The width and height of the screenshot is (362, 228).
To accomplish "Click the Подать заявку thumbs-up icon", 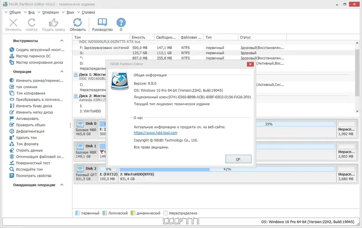I will (x=53, y=23).
